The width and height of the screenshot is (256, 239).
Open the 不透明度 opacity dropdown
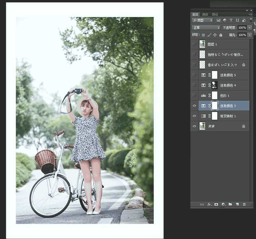pyautogui.click(x=249, y=28)
